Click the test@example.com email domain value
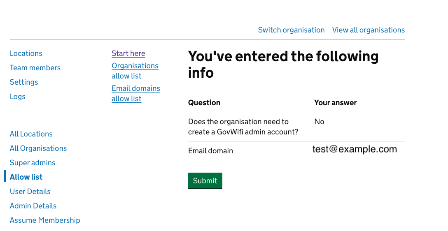The image size is (448, 231). pos(355,149)
